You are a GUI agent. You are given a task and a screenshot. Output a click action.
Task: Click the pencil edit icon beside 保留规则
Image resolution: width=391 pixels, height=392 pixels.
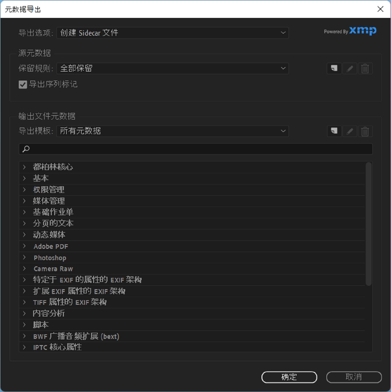pyautogui.click(x=349, y=68)
